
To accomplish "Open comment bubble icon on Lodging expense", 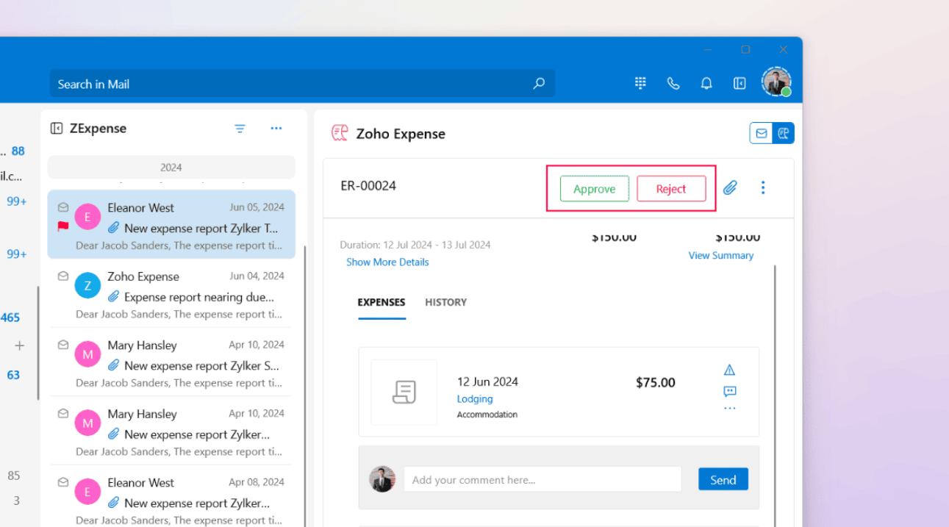I will coord(729,391).
